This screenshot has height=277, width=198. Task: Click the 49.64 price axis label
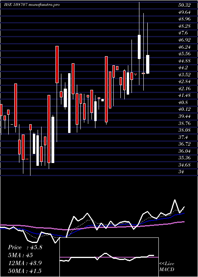point(185,12)
